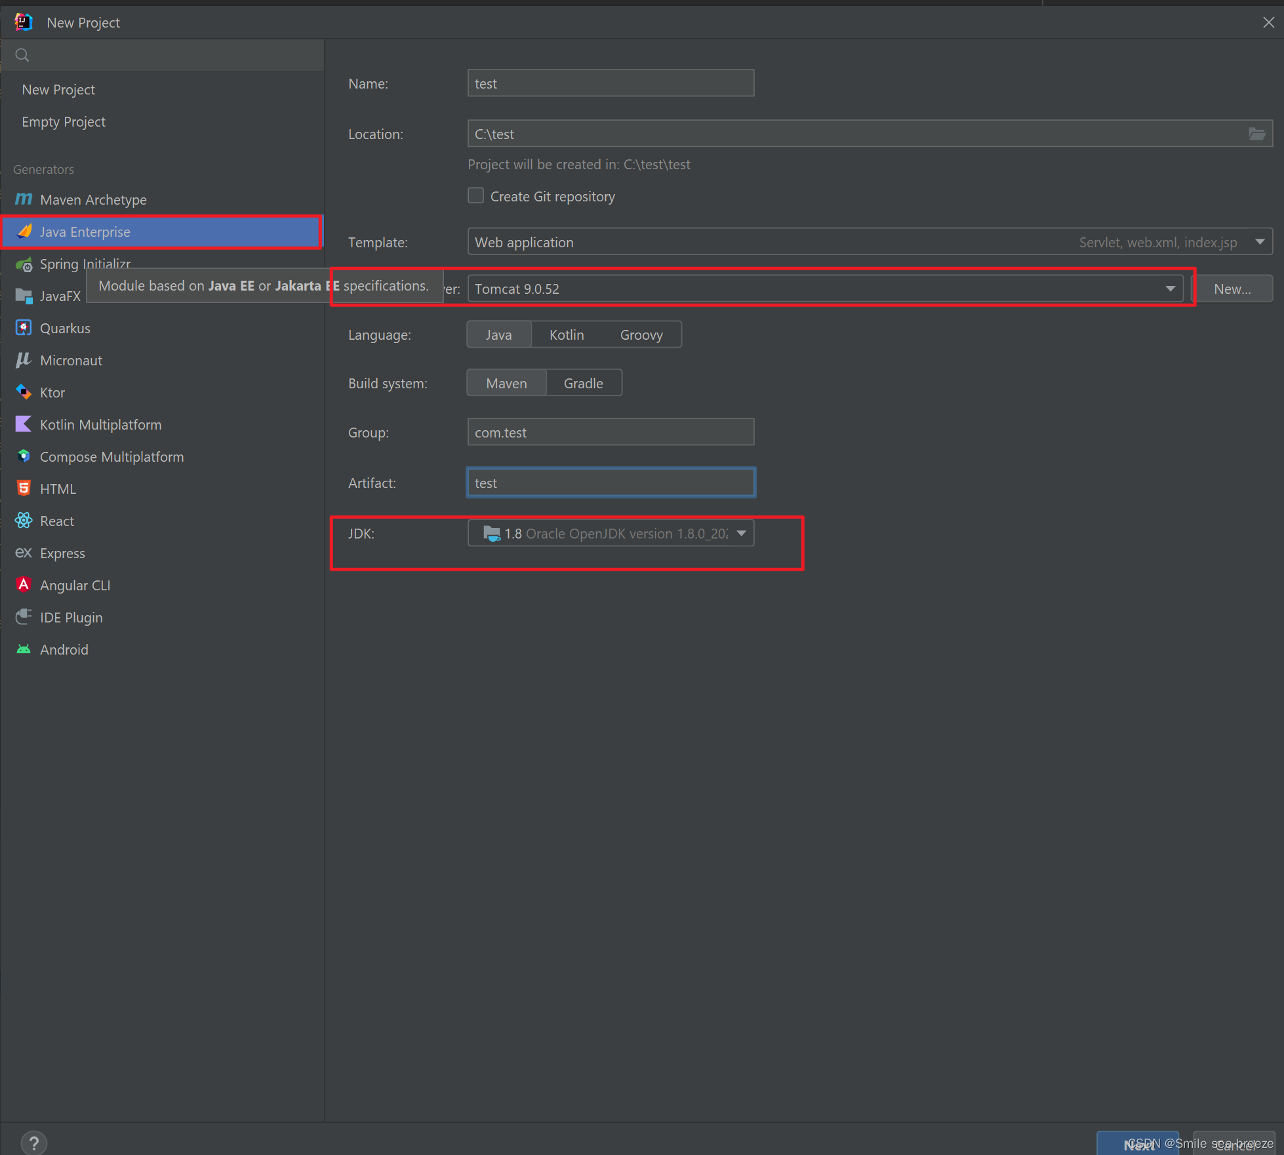
Task: Open the Tomcat 9.0.52 application server dropdown
Action: coord(1170,289)
